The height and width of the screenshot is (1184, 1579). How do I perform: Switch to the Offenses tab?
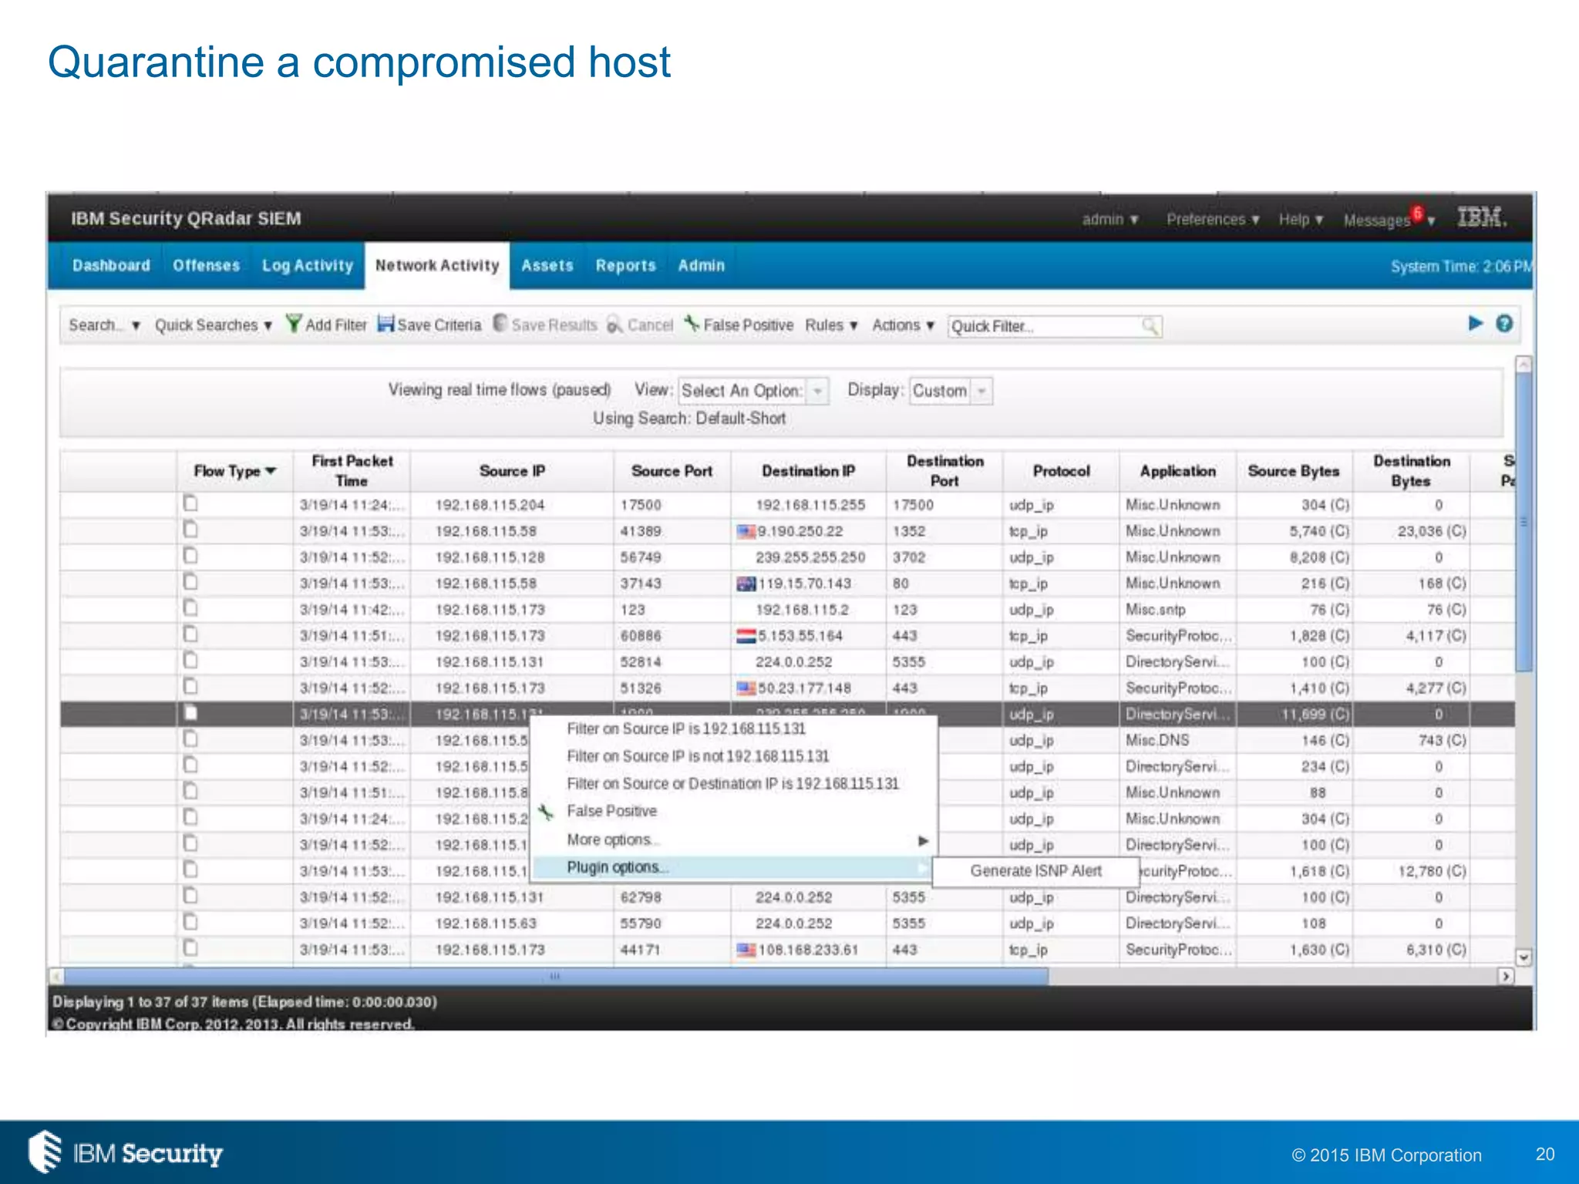pos(206,266)
